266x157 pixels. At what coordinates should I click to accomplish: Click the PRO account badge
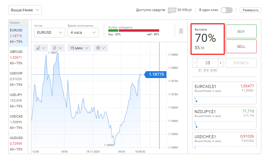tap(172, 10)
